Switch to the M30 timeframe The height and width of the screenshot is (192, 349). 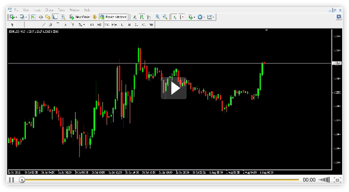[x=114, y=25]
